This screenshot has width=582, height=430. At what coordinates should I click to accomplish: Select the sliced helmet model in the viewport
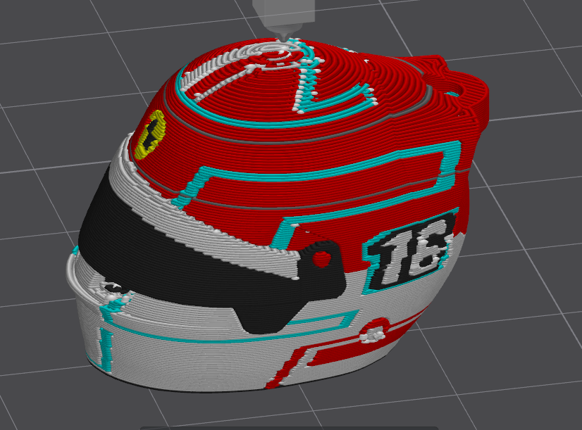(x=278, y=214)
